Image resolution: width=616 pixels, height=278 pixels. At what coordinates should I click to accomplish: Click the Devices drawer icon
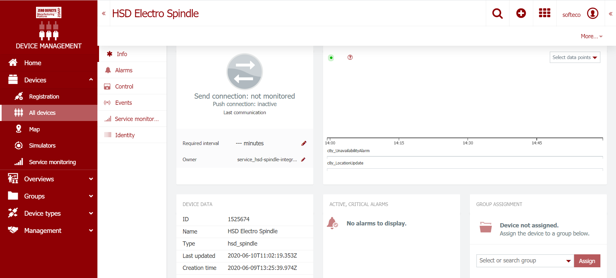click(x=13, y=79)
